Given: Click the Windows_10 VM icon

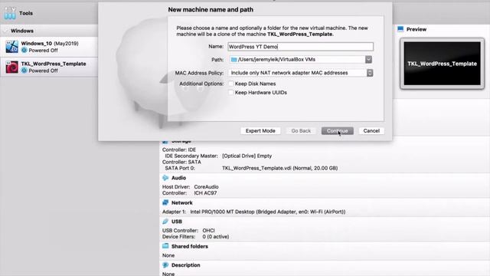Looking at the screenshot, I should (12, 47).
